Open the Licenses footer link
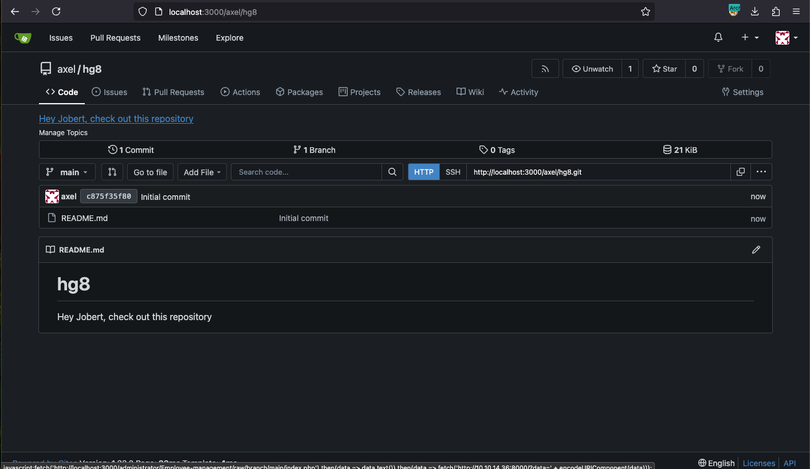 (759, 463)
